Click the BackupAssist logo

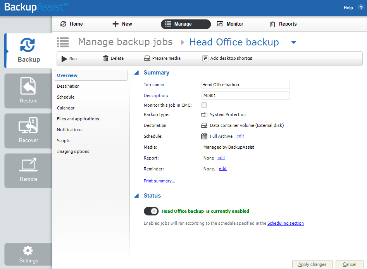pos(36,7)
